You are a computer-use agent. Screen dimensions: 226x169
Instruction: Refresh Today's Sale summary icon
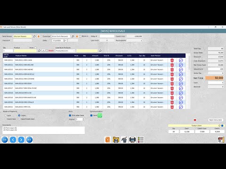219,126
